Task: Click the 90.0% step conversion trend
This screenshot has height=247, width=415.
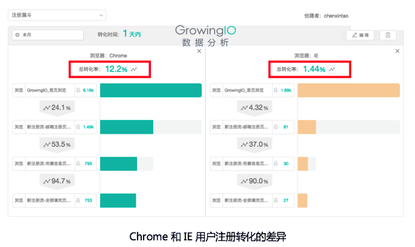Action: pyautogui.click(x=254, y=181)
